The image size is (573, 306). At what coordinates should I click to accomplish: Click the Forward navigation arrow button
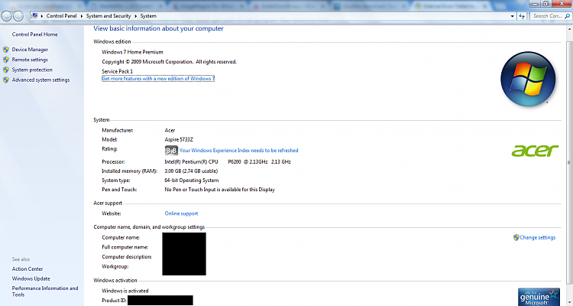(x=18, y=16)
